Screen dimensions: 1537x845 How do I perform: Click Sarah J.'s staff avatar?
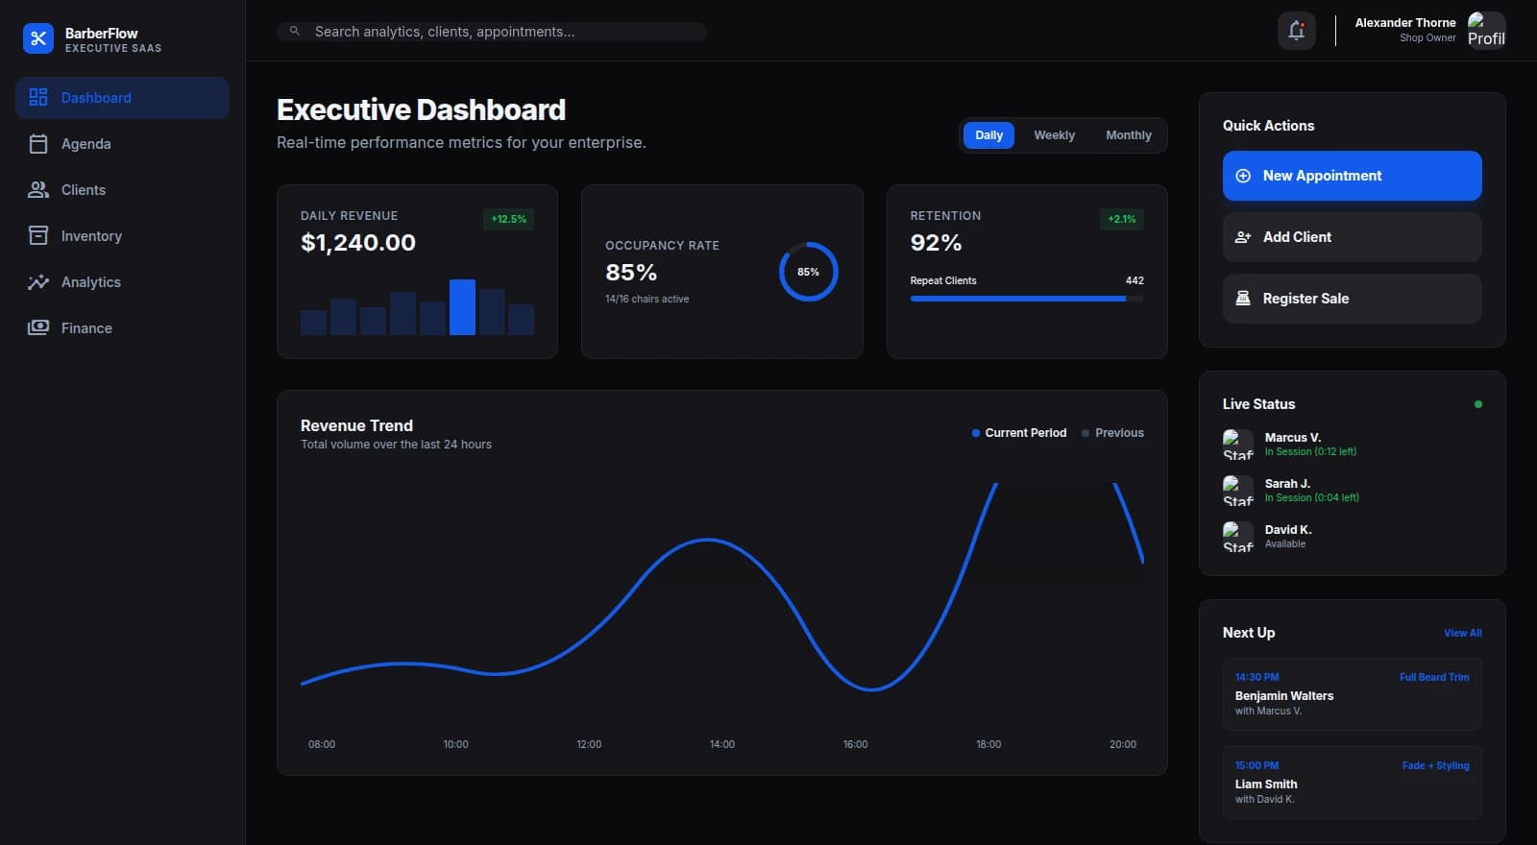(x=1238, y=491)
